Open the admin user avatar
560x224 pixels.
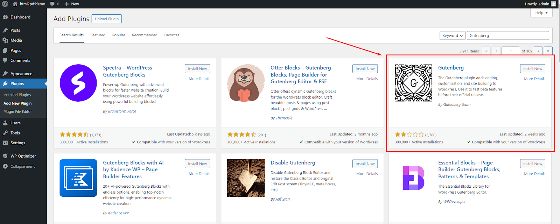pyautogui.click(x=553, y=4)
